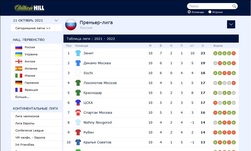Click the Germany flag icon

pos(19,83)
